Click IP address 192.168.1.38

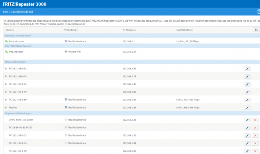point(129,120)
